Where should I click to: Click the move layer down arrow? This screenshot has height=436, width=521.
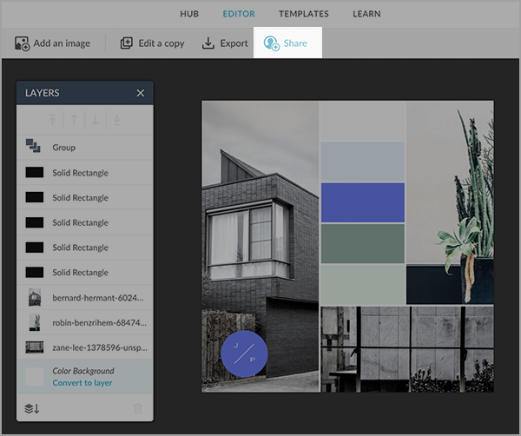[95, 120]
